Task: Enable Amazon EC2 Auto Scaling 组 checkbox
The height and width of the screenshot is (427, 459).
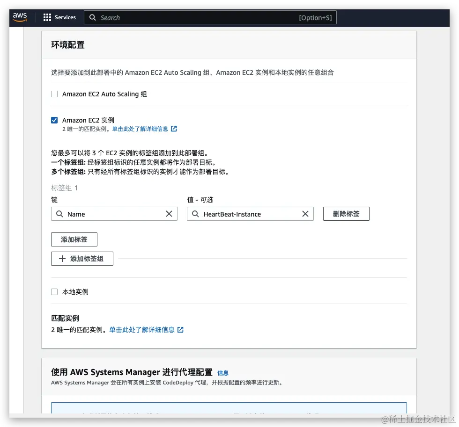Action: tap(54, 94)
